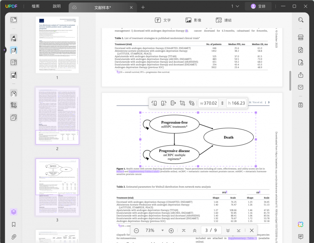Jump to the first page
Viewport: 314px width, 243px height.
click(184, 231)
